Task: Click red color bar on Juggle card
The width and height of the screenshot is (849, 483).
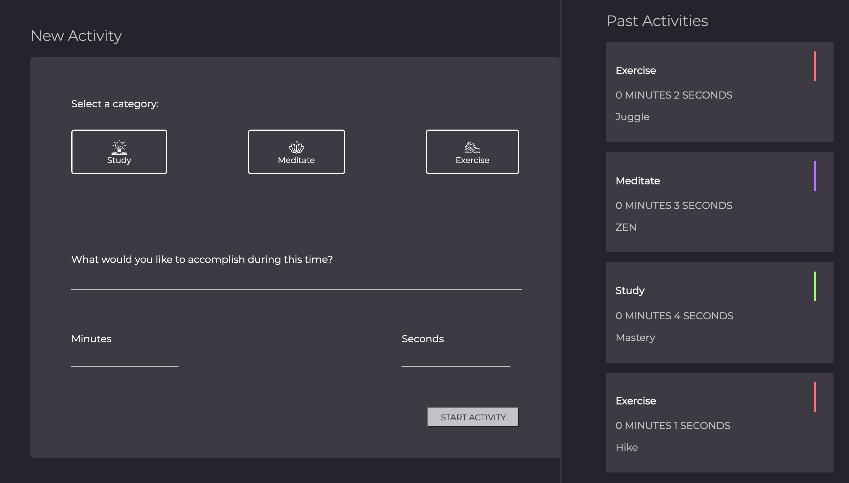Action: (x=815, y=66)
